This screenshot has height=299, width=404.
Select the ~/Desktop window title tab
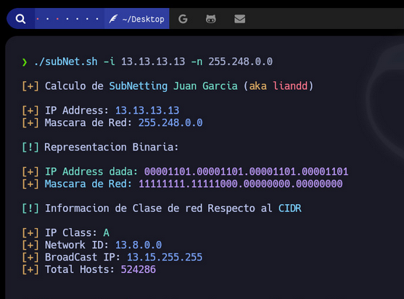[x=136, y=19]
